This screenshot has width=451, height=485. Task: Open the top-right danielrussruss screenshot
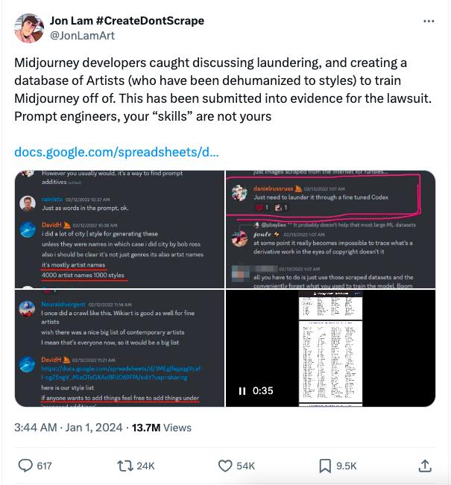click(x=330, y=229)
